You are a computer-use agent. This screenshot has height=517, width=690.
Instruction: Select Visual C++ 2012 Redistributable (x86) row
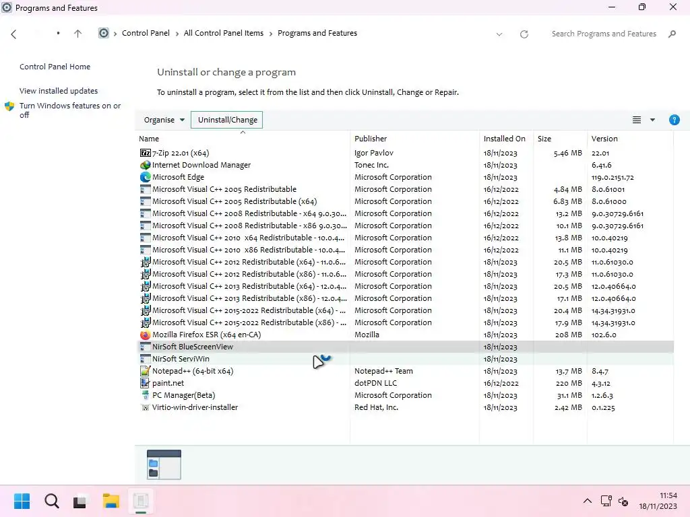point(405,275)
